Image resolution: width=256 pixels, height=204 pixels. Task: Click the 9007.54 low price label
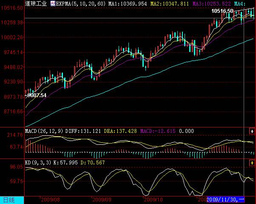pos(36,95)
